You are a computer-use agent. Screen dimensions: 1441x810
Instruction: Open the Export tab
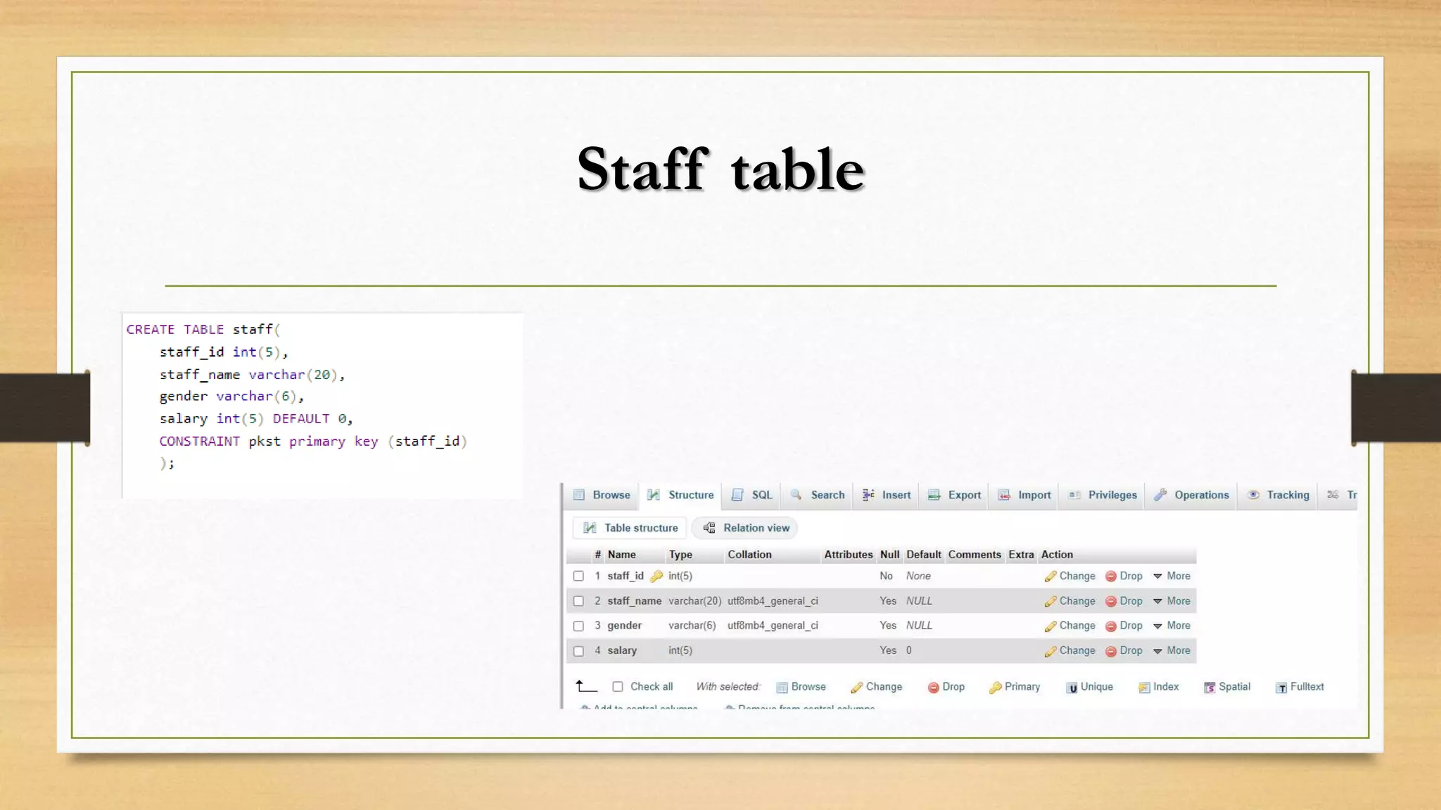(x=955, y=495)
